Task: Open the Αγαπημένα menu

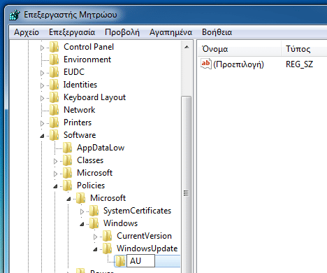Action: pyautogui.click(x=170, y=32)
